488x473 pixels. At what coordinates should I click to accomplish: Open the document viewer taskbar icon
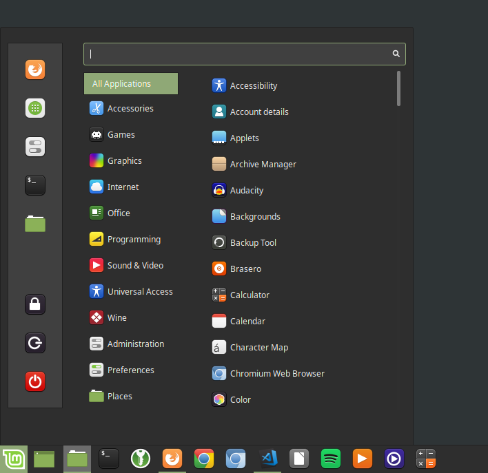pos(299,459)
